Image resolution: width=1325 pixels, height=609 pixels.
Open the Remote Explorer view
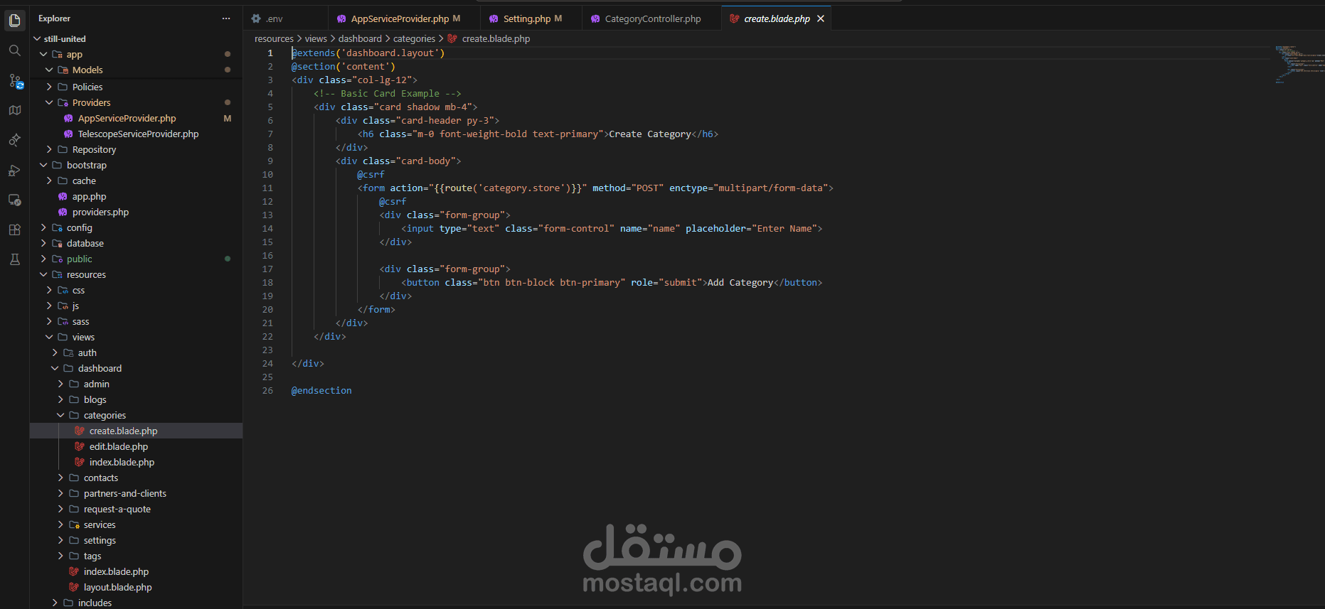point(14,200)
